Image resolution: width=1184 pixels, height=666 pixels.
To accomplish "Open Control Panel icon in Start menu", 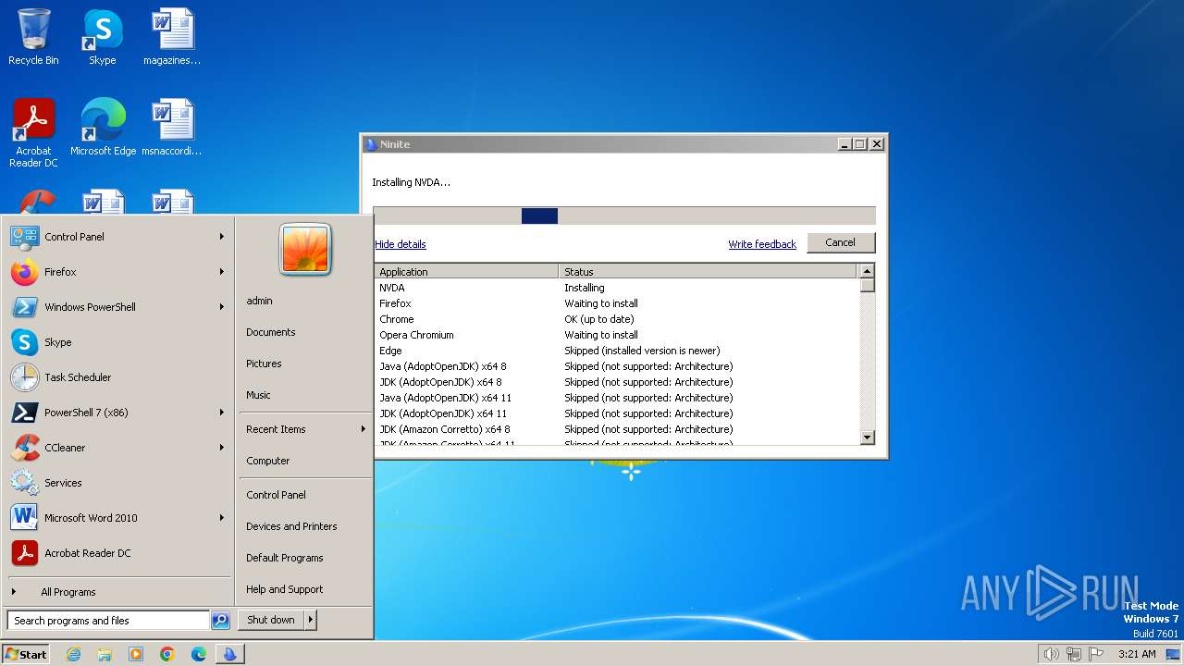I will [24, 237].
